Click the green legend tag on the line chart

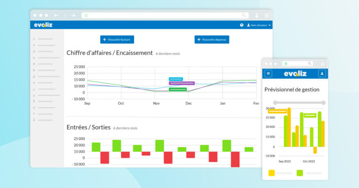point(178,90)
